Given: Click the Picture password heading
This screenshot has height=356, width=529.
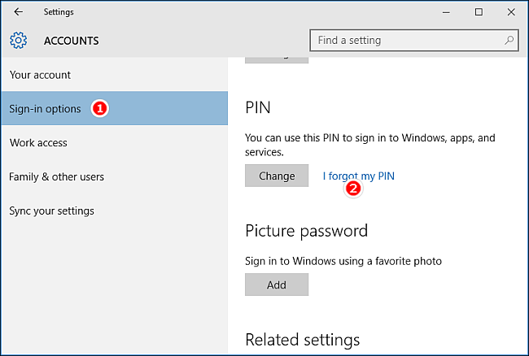Looking at the screenshot, I should click(306, 231).
